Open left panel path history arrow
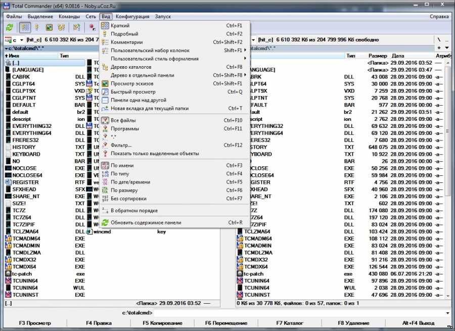455x331 pixels. 6,49
